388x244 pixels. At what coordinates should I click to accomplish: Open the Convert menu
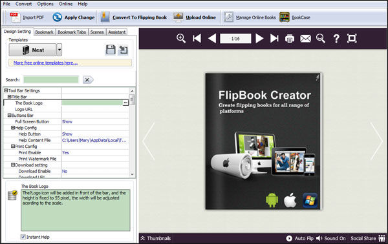[23, 4]
